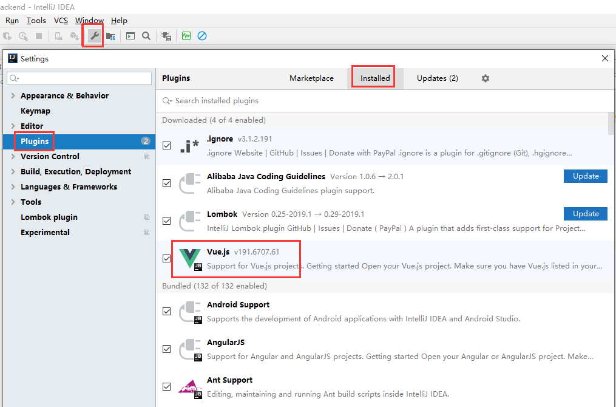The height and width of the screenshot is (407, 616).
Task: Click the Bundled (132 of 132 enabled) header
Action: [214, 286]
